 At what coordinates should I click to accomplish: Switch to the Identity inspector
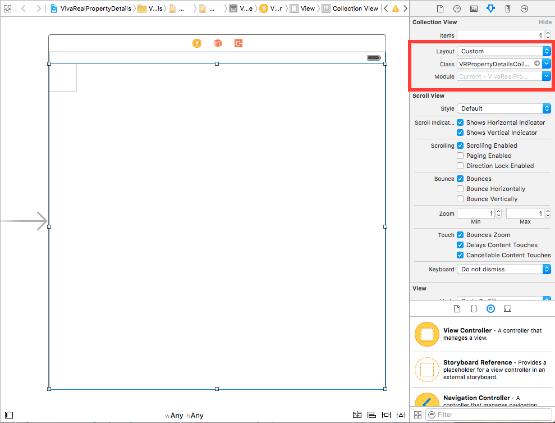click(474, 9)
